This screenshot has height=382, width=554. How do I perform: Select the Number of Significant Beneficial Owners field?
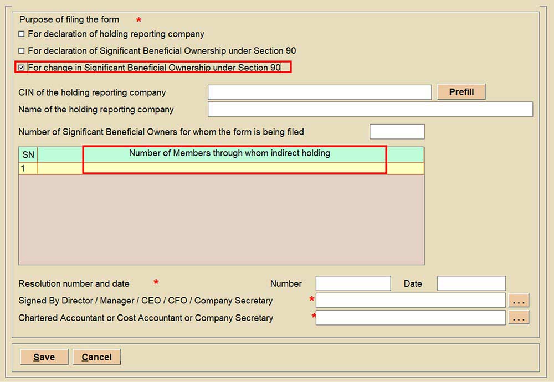pos(397,132)
